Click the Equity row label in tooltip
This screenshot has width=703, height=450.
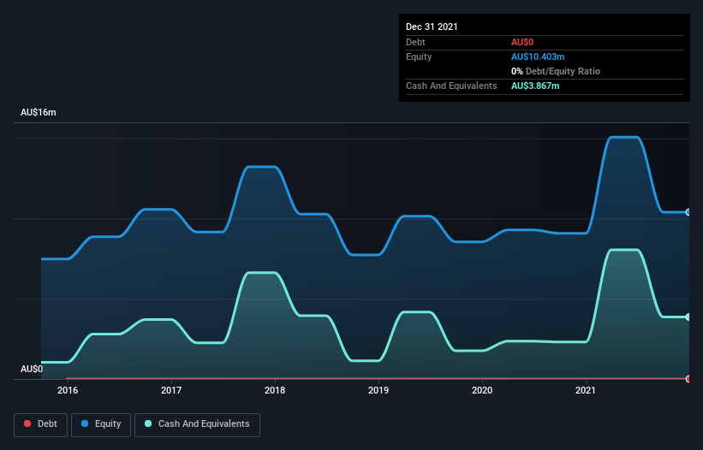pos(419,56)
